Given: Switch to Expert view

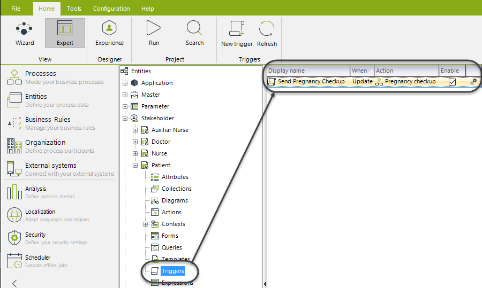Looking at the screenshot, I should point(65,33).
